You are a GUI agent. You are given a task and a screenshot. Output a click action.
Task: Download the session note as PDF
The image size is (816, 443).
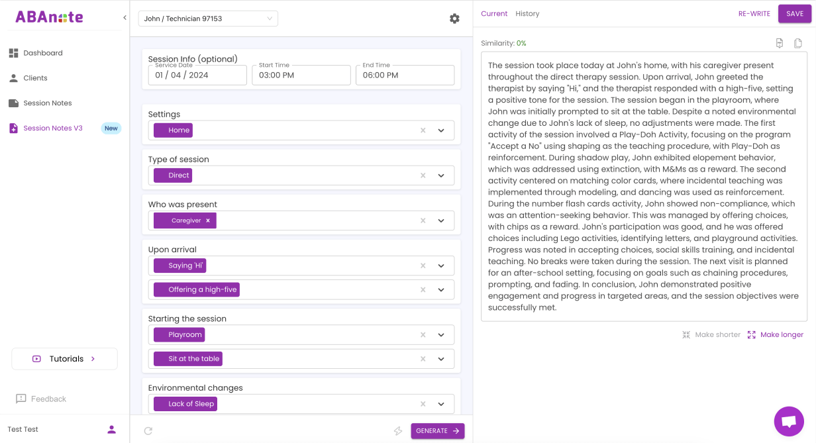click(779, 42)
